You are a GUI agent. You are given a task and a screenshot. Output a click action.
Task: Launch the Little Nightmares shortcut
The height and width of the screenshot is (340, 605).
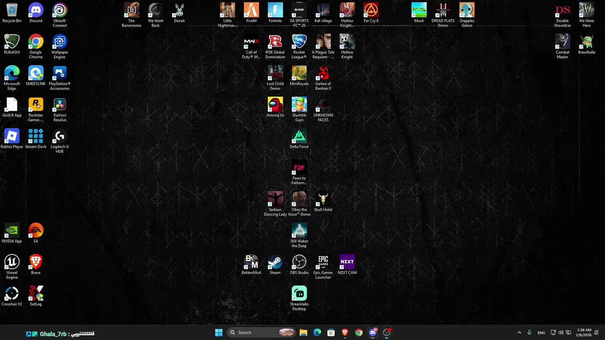click(x=227, y=15)
